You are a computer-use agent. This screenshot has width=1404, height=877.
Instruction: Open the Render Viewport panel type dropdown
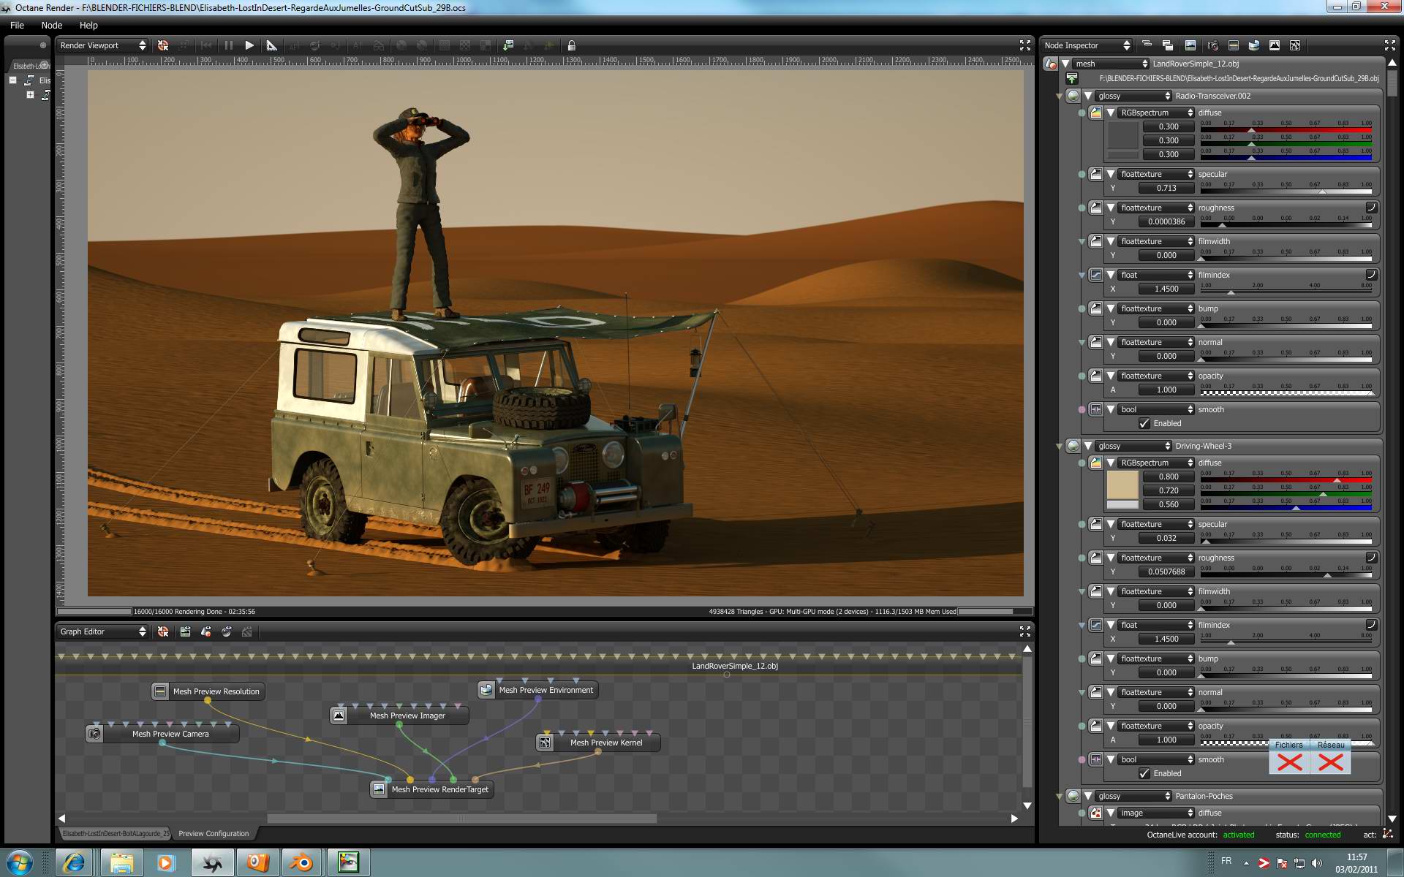(x=103, y=45)
